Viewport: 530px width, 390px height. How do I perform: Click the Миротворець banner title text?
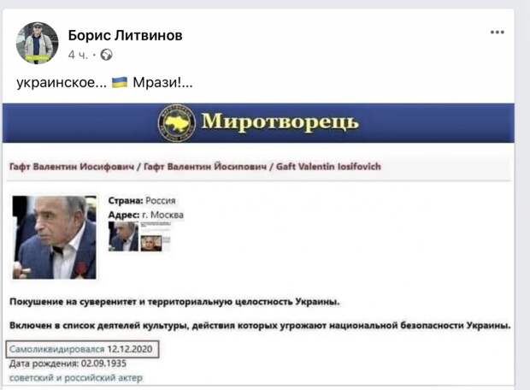tap(280, 121)
